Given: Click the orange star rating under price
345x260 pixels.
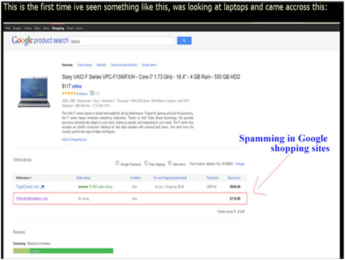Looking at the screenshot, I should click(69, 94).
